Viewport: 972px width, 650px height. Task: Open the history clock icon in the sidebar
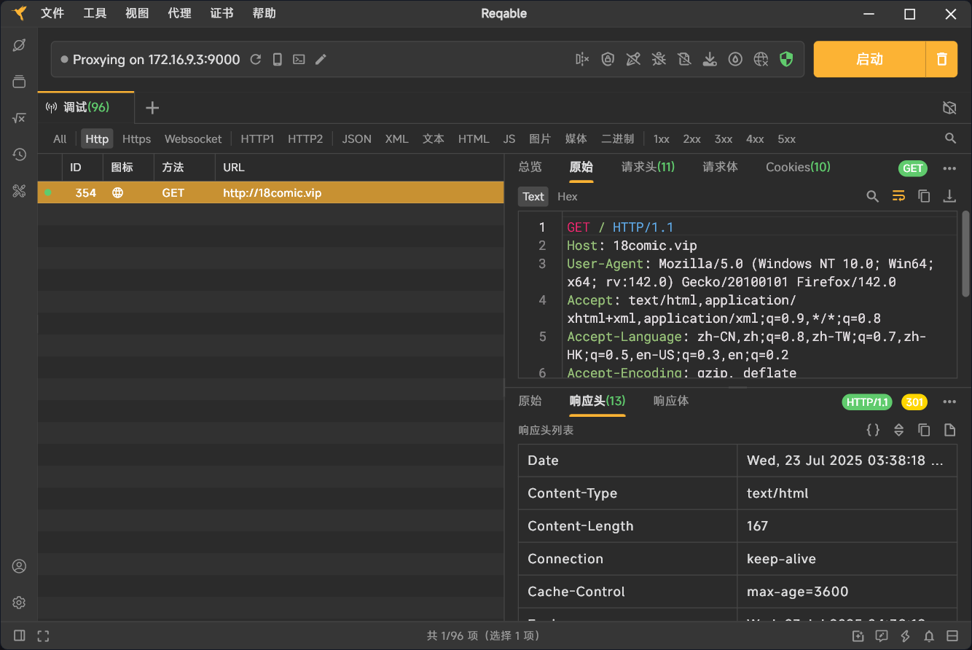point(19,154)
